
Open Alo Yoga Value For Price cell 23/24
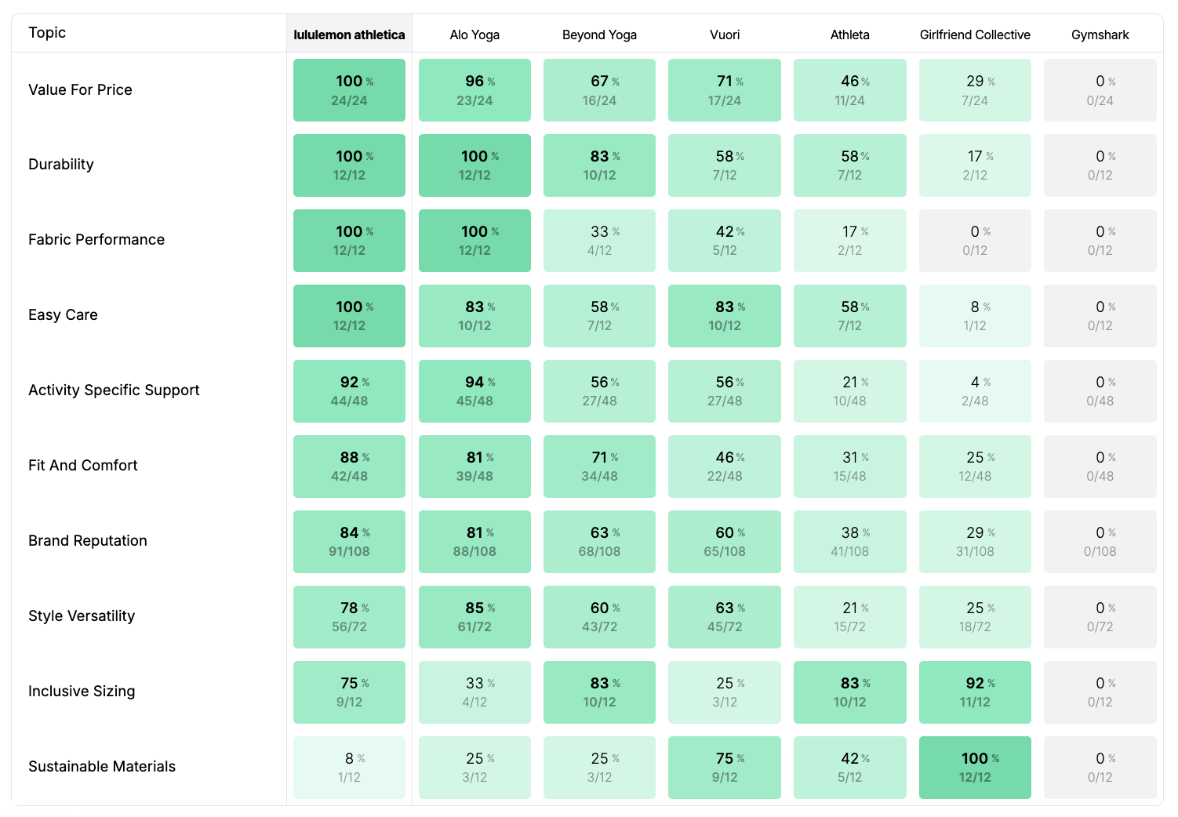coord(474,90)
